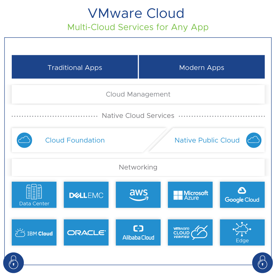Click the Edge cloud icon
276x276 pixels.
(242, 232)
